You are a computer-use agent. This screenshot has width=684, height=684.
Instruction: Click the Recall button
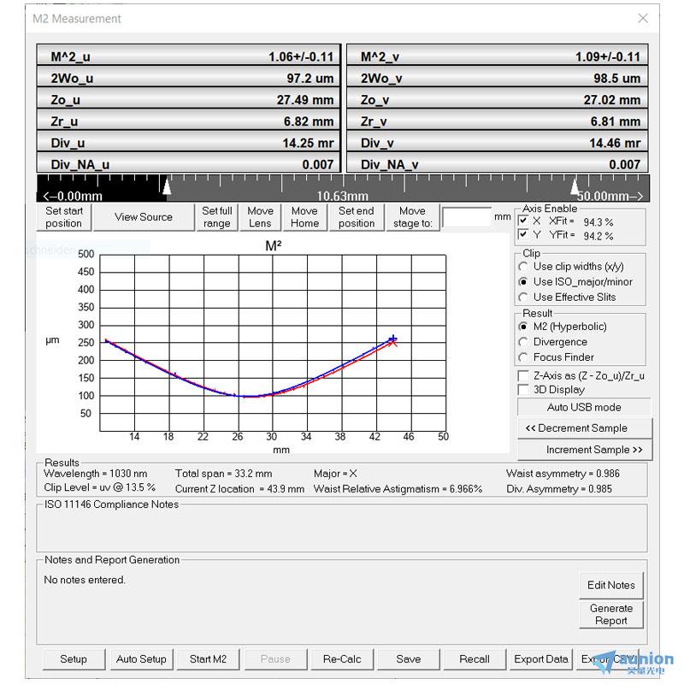click(x=475, y=659)
